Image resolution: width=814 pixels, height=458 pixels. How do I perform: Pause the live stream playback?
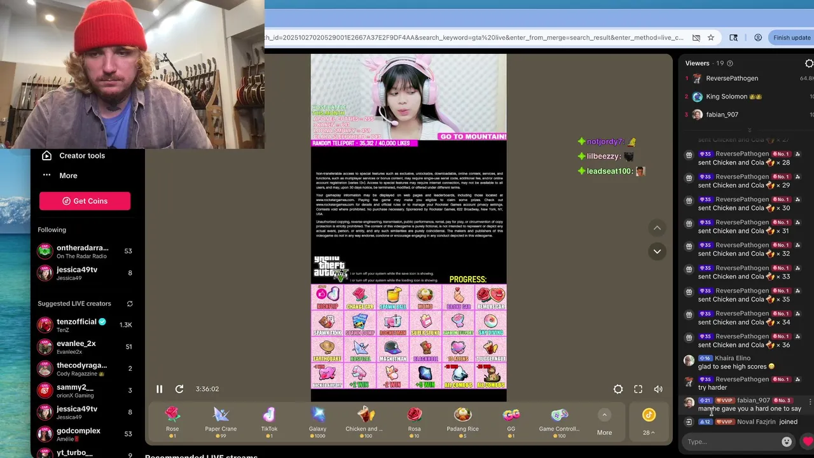pos(159,389)
